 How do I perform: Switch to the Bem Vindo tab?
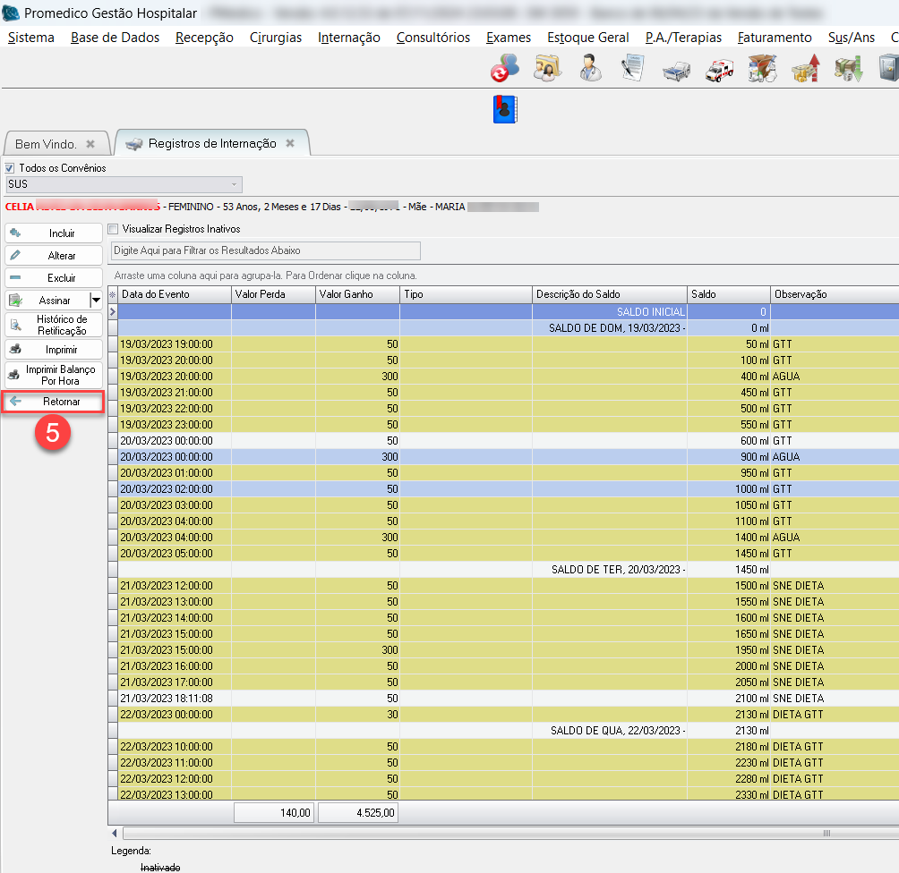pyautogui.click(x=47, y=144)
